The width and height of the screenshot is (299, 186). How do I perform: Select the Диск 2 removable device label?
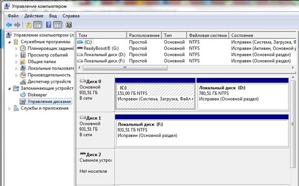pos(95,167)
